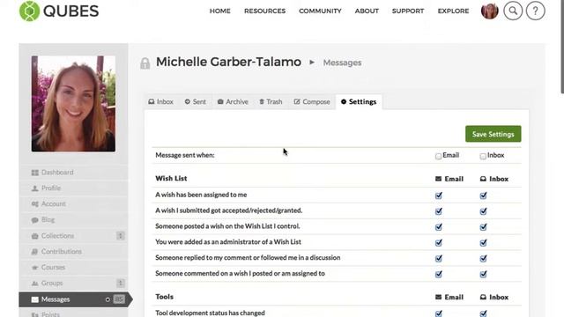Click the Messages unread count badge

click(x=119, y=299)
